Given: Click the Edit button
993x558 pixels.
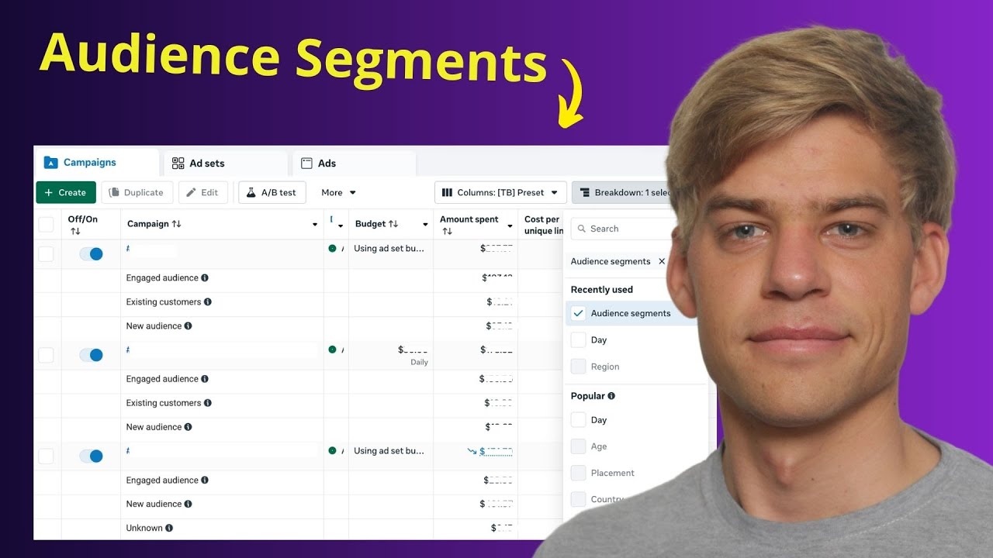Looking at the screenshot, I should click(x=203, y=192).
